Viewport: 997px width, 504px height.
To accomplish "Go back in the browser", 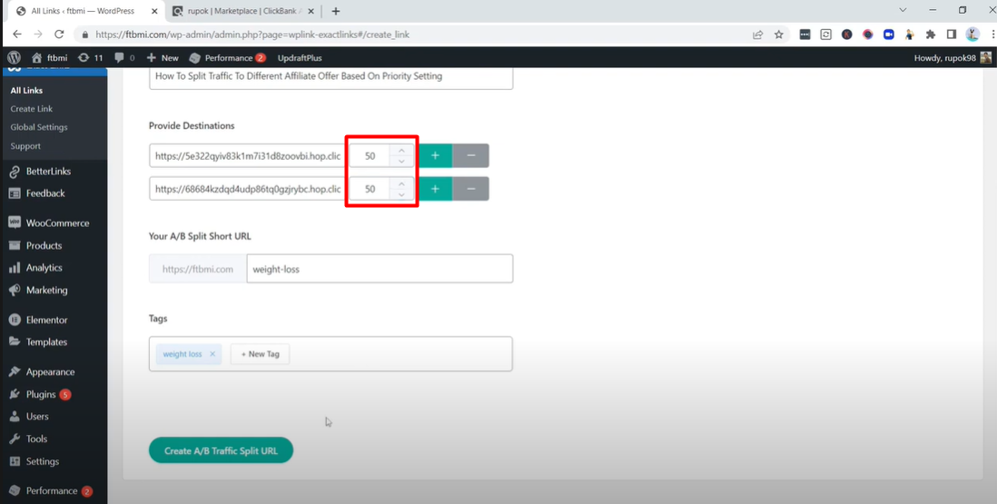I will 17,35.
